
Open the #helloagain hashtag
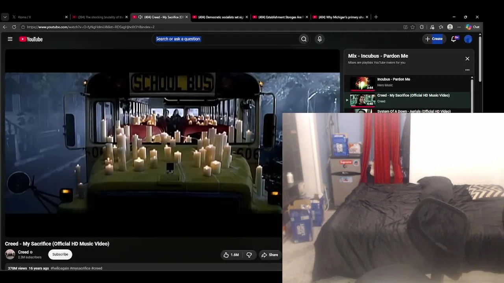[59, 268]
